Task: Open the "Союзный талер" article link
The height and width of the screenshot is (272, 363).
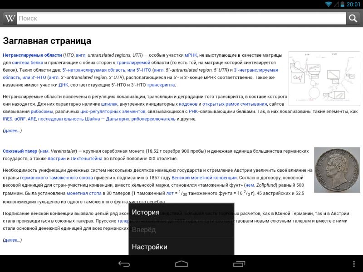Action: click(x=20, y=151)
